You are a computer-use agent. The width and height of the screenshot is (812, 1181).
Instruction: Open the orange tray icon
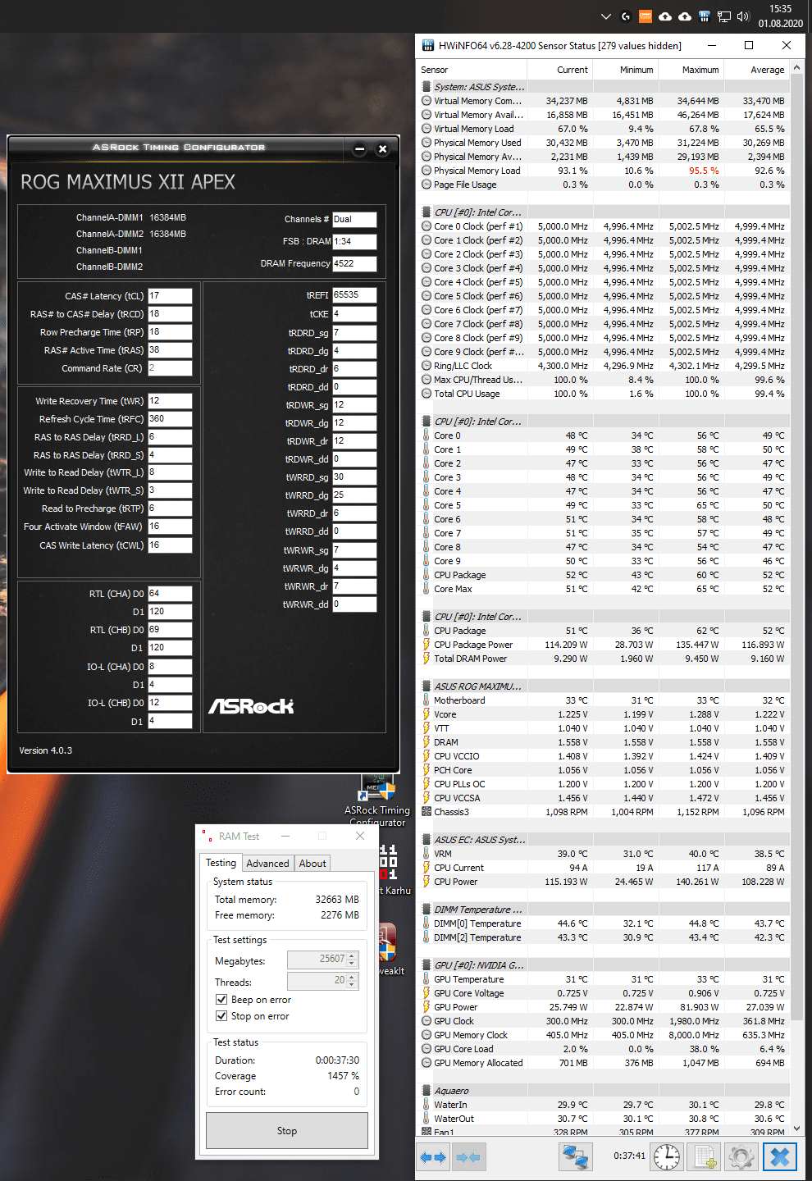click(x=645, y=16)
